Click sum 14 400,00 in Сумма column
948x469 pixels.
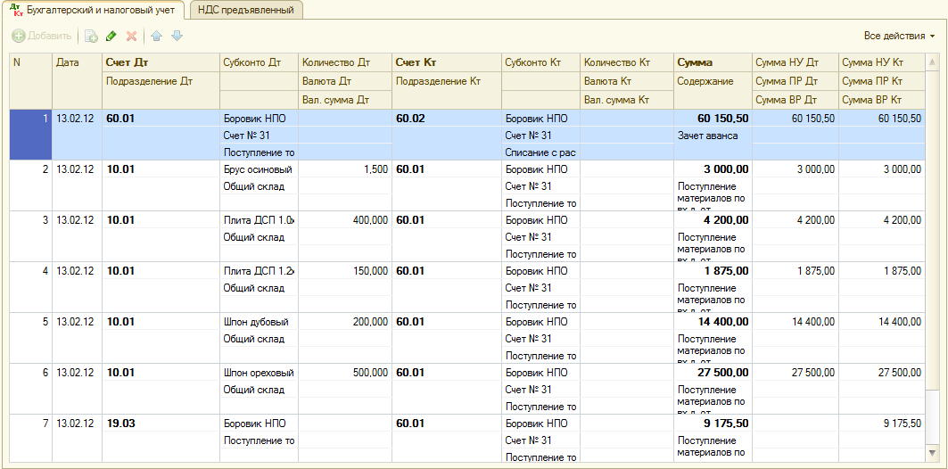click(x=713, y=322)
